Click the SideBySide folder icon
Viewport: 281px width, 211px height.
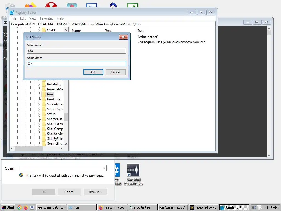(x=44, y=139)
